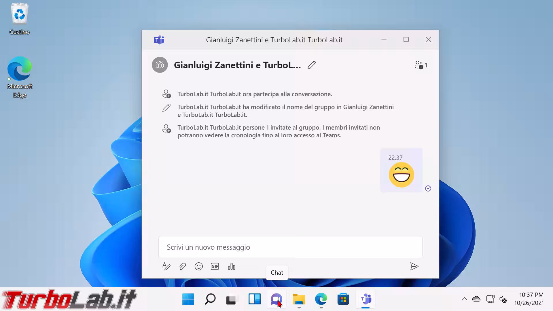This screenshot has height=311, width=553.
Task: Open the emoji picker
Action: tap(198, 266)
